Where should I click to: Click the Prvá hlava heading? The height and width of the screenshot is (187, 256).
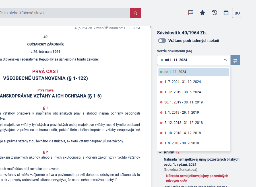pos(46,90)
